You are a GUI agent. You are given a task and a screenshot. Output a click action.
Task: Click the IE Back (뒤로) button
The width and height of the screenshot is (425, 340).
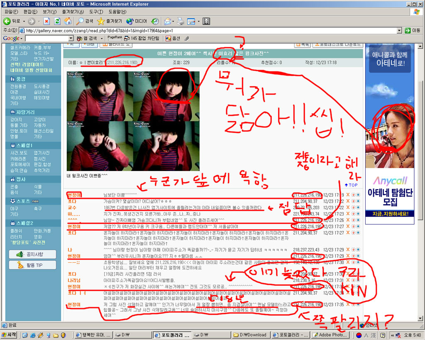click(x=11, y=21)
